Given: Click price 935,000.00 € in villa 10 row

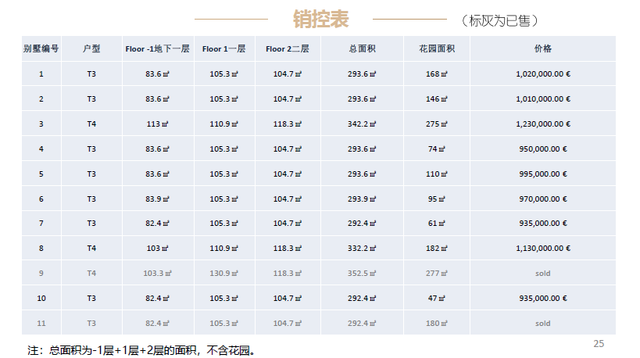Looking at the screenshot, I should (x=543, y=299).
